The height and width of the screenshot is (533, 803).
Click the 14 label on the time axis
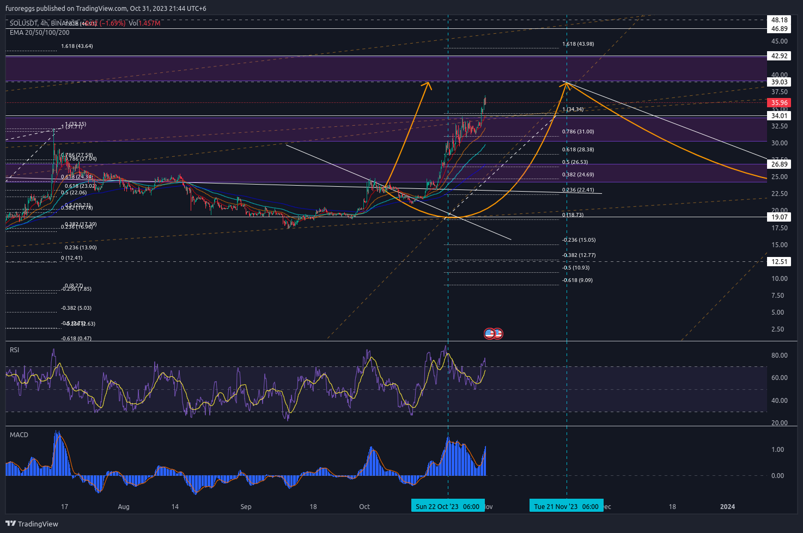(x=175, y=507)
